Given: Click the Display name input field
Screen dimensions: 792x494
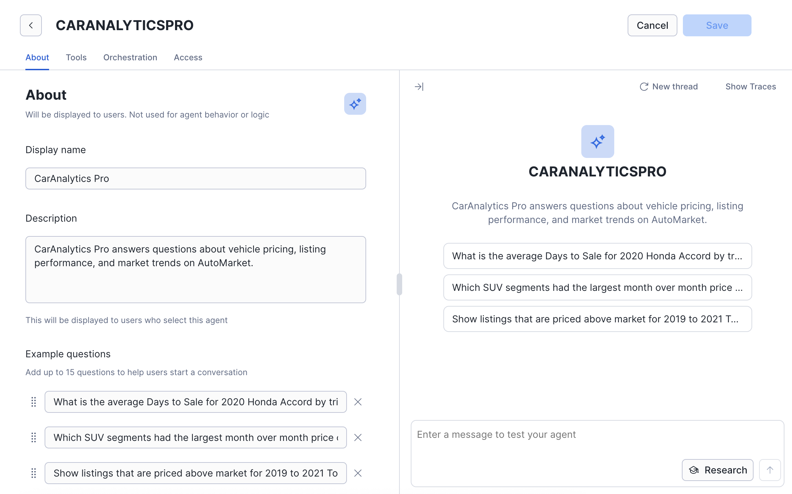Looking at the screenshot, I should pyautogui.click(x=196, y=178).
